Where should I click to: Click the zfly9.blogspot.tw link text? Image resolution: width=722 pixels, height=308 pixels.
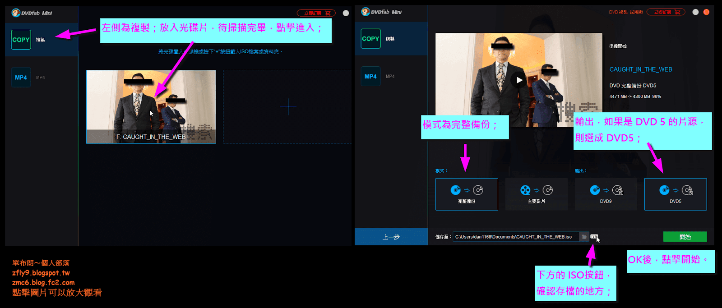(x=41, y=273)
